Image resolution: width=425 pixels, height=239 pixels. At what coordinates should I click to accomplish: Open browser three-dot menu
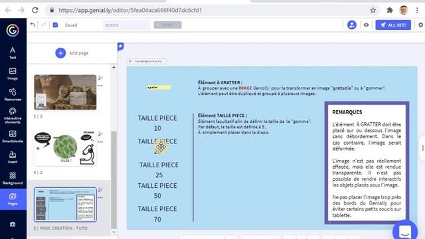[417, 11]
